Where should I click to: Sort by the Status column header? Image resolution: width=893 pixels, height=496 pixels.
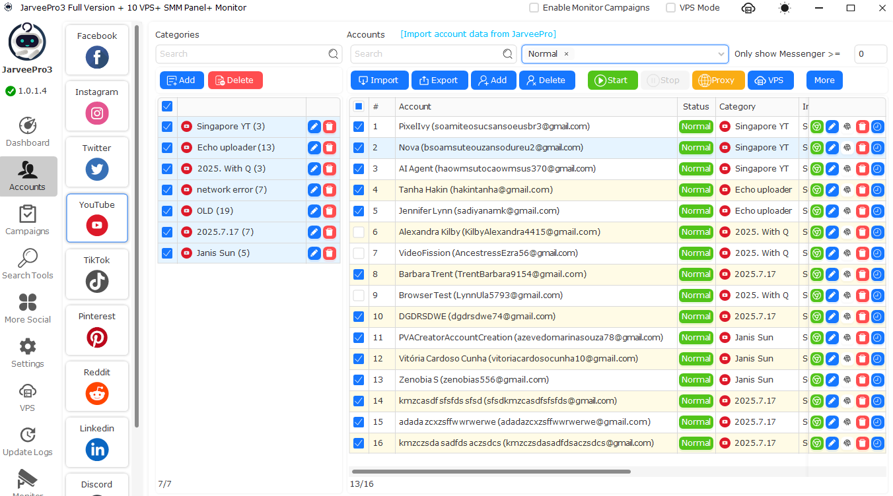pyautogui.click(x=696, y=106)
